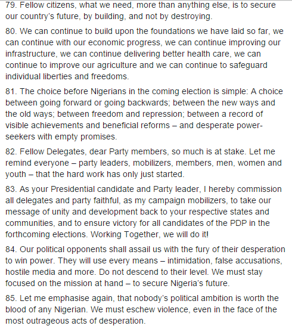Click the paragraph number '81.'
Screen dimensions: 292x332
pyautogui.click(x=11, y=91)
